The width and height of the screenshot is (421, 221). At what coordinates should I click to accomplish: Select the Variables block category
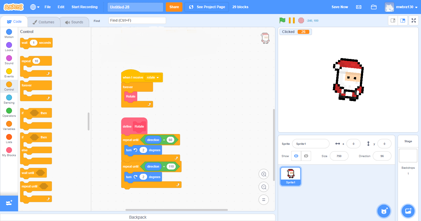[9, 126]
